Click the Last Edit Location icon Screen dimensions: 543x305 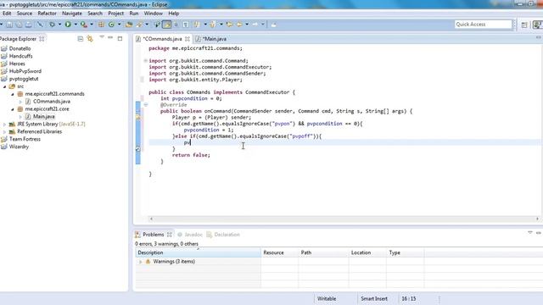coord(229,25)
